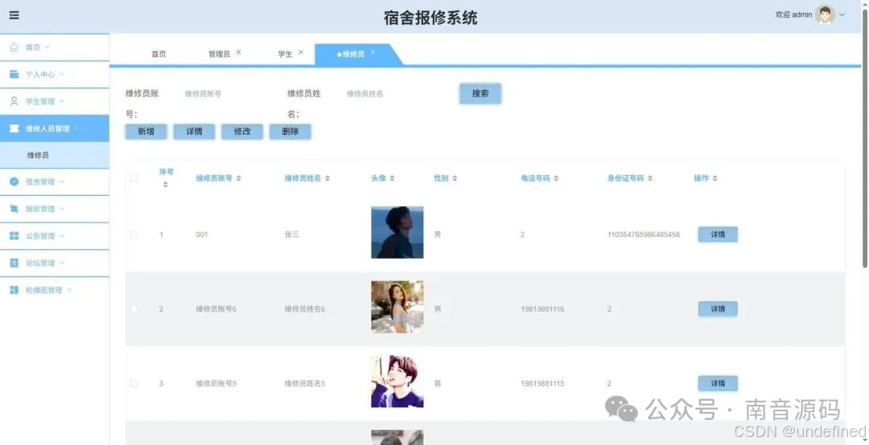Click the 轮播图管理 icon

click(14, 290)
